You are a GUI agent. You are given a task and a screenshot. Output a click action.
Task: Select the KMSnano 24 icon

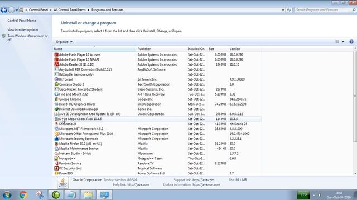56,124
